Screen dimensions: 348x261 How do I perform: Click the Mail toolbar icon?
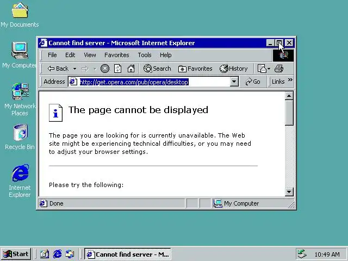coord(263,69)
